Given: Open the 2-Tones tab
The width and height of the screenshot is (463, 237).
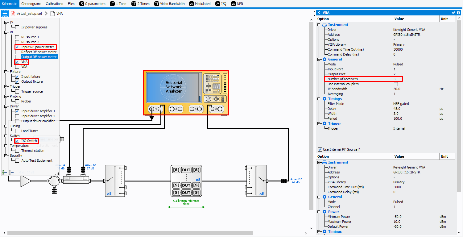Looking at the screenshot, I should tap(140, 4).
